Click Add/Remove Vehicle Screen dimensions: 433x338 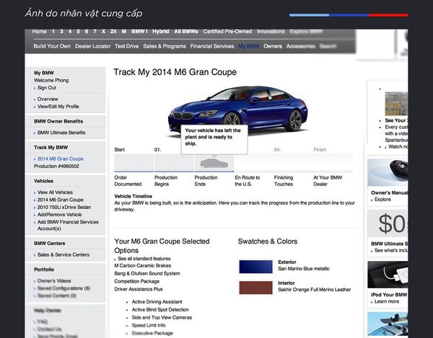(x=59, y=215)
